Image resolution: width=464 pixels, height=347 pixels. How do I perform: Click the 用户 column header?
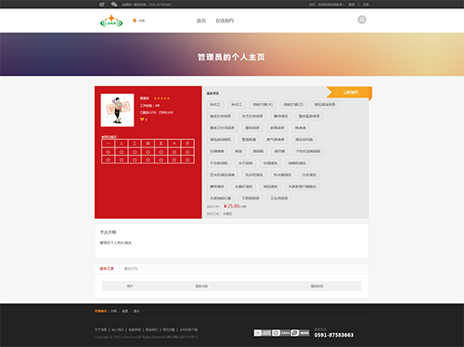coord(130,286)
